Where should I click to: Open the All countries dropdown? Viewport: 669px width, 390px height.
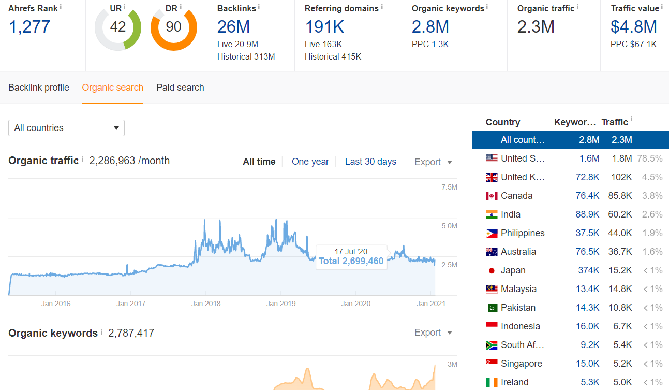(x=66, y=128)
